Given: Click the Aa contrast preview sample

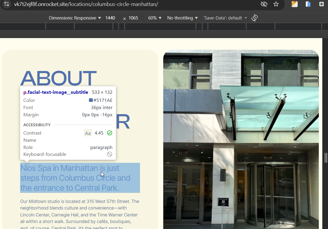Looking at the screenshot, I should (88, 133).
